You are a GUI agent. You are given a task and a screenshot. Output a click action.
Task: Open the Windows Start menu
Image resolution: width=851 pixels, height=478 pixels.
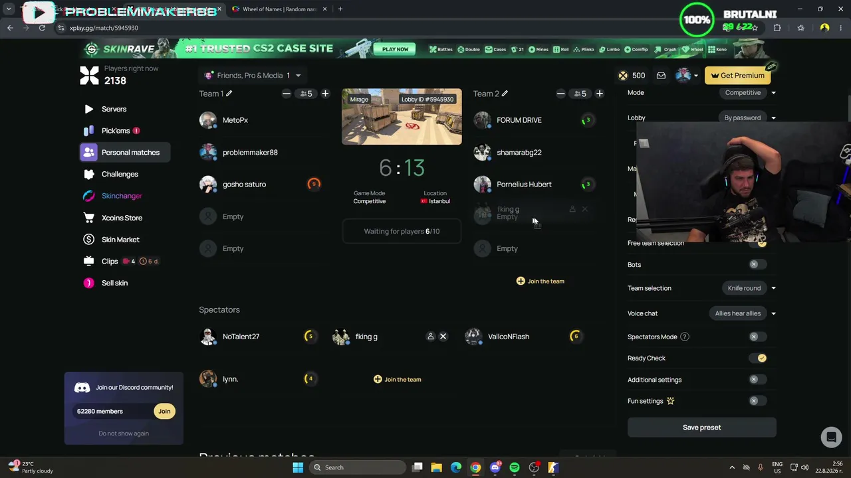coord(298,467)
